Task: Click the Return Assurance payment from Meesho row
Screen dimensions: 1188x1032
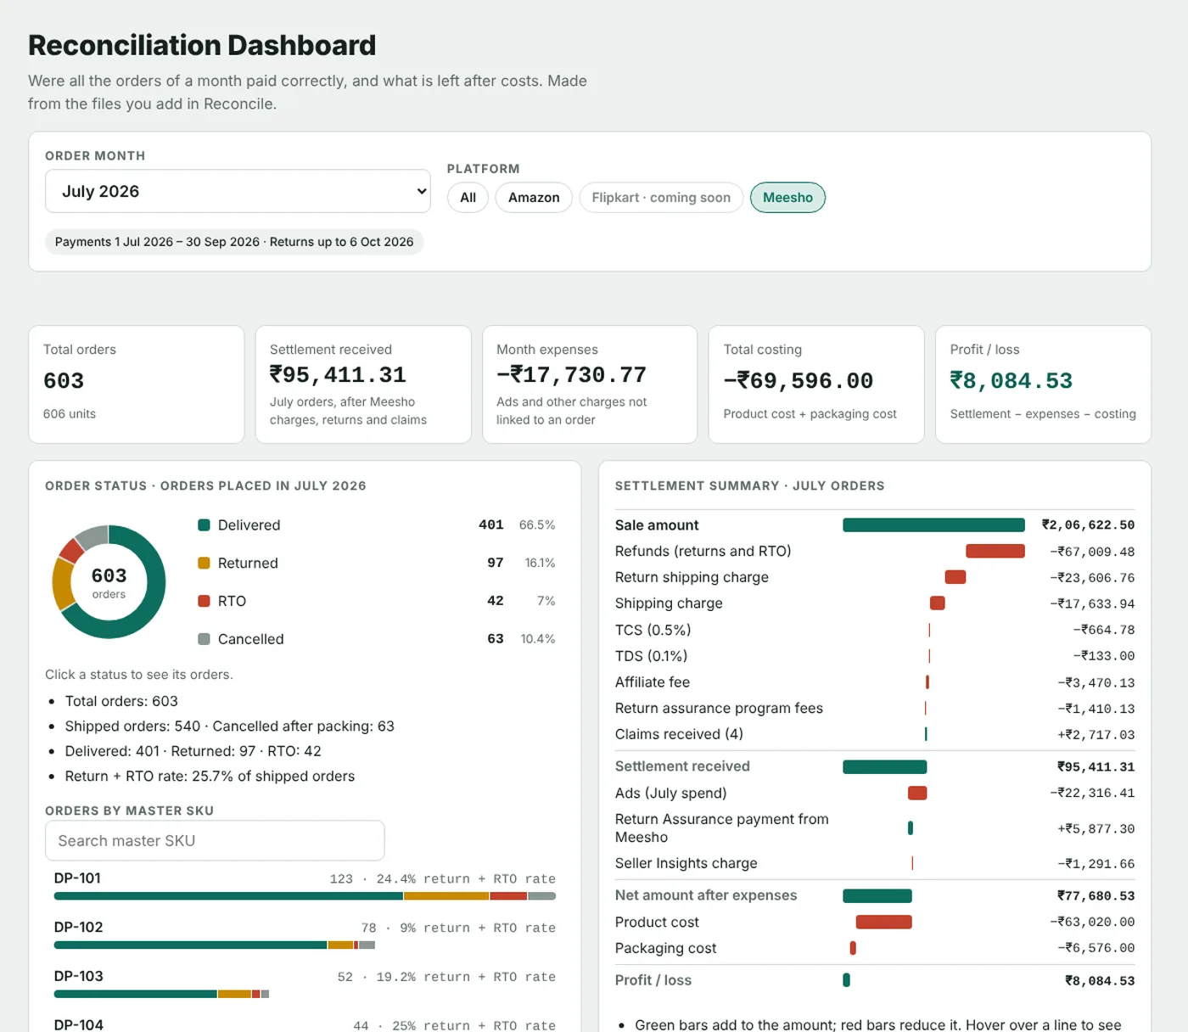Action: pos(875,828)
